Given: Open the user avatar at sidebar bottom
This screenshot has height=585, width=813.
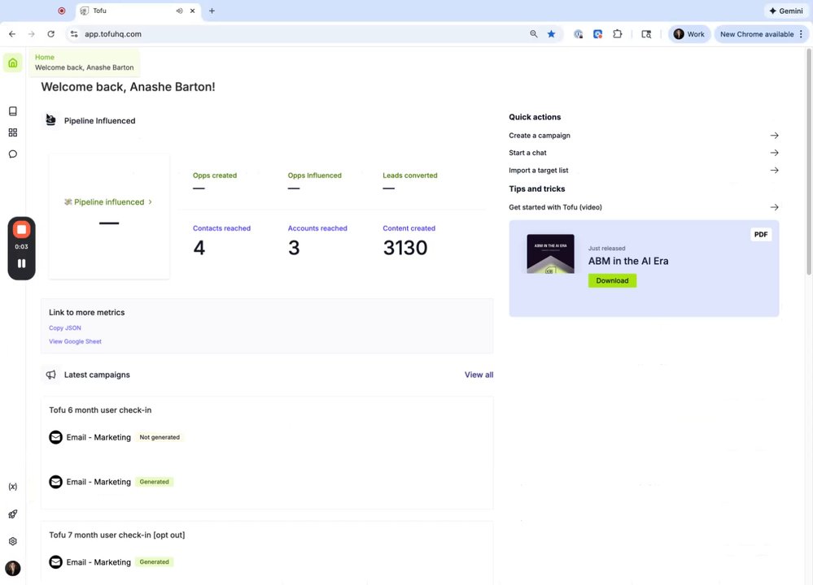Looking at the screenshot, I should [13, 569].
